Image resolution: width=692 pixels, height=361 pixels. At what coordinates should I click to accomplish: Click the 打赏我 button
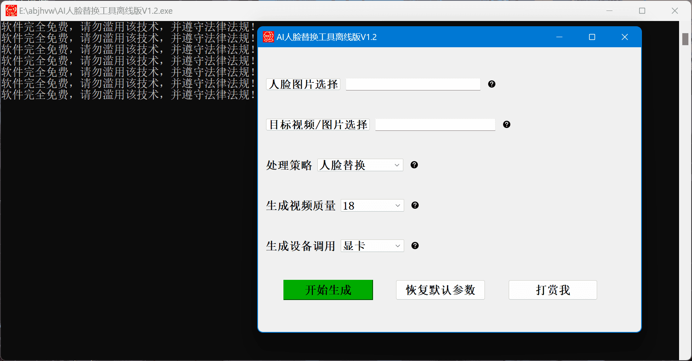[553, 290]
